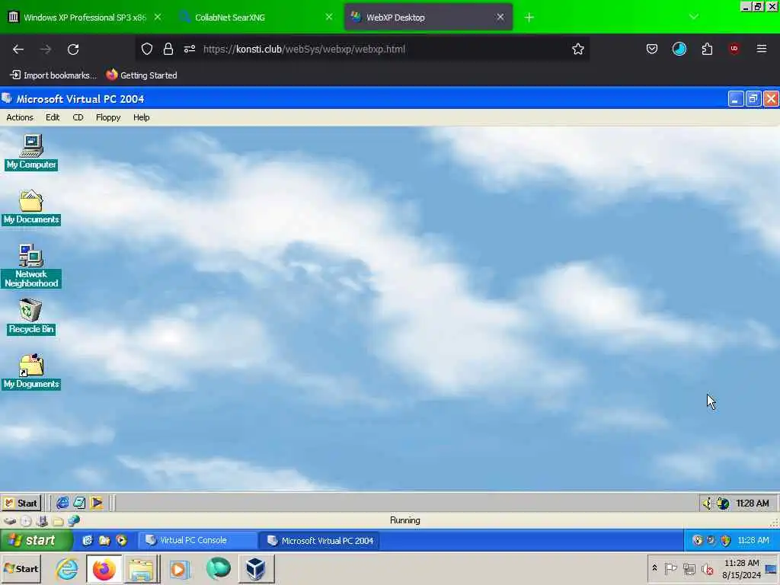Launch Internet Explorer from guest quick launch
This screenshot has width=780, height=585.
pos(62,503)
